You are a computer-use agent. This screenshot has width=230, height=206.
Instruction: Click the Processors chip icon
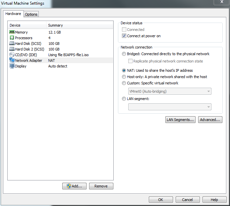12,38
